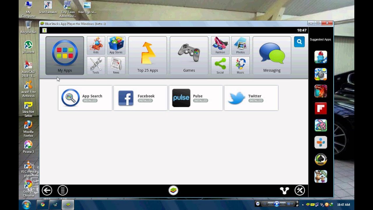Open My Computer desktop icon
The height and width of the screenshot is (210, 373).
point(28,9)
